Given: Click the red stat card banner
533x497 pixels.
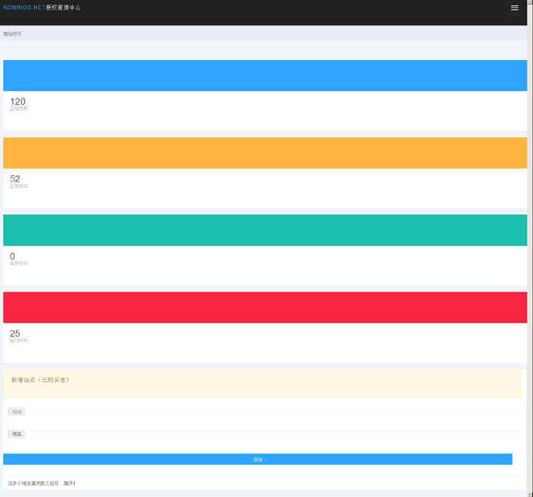Looking at the screenshot, I should coord(265,307).
